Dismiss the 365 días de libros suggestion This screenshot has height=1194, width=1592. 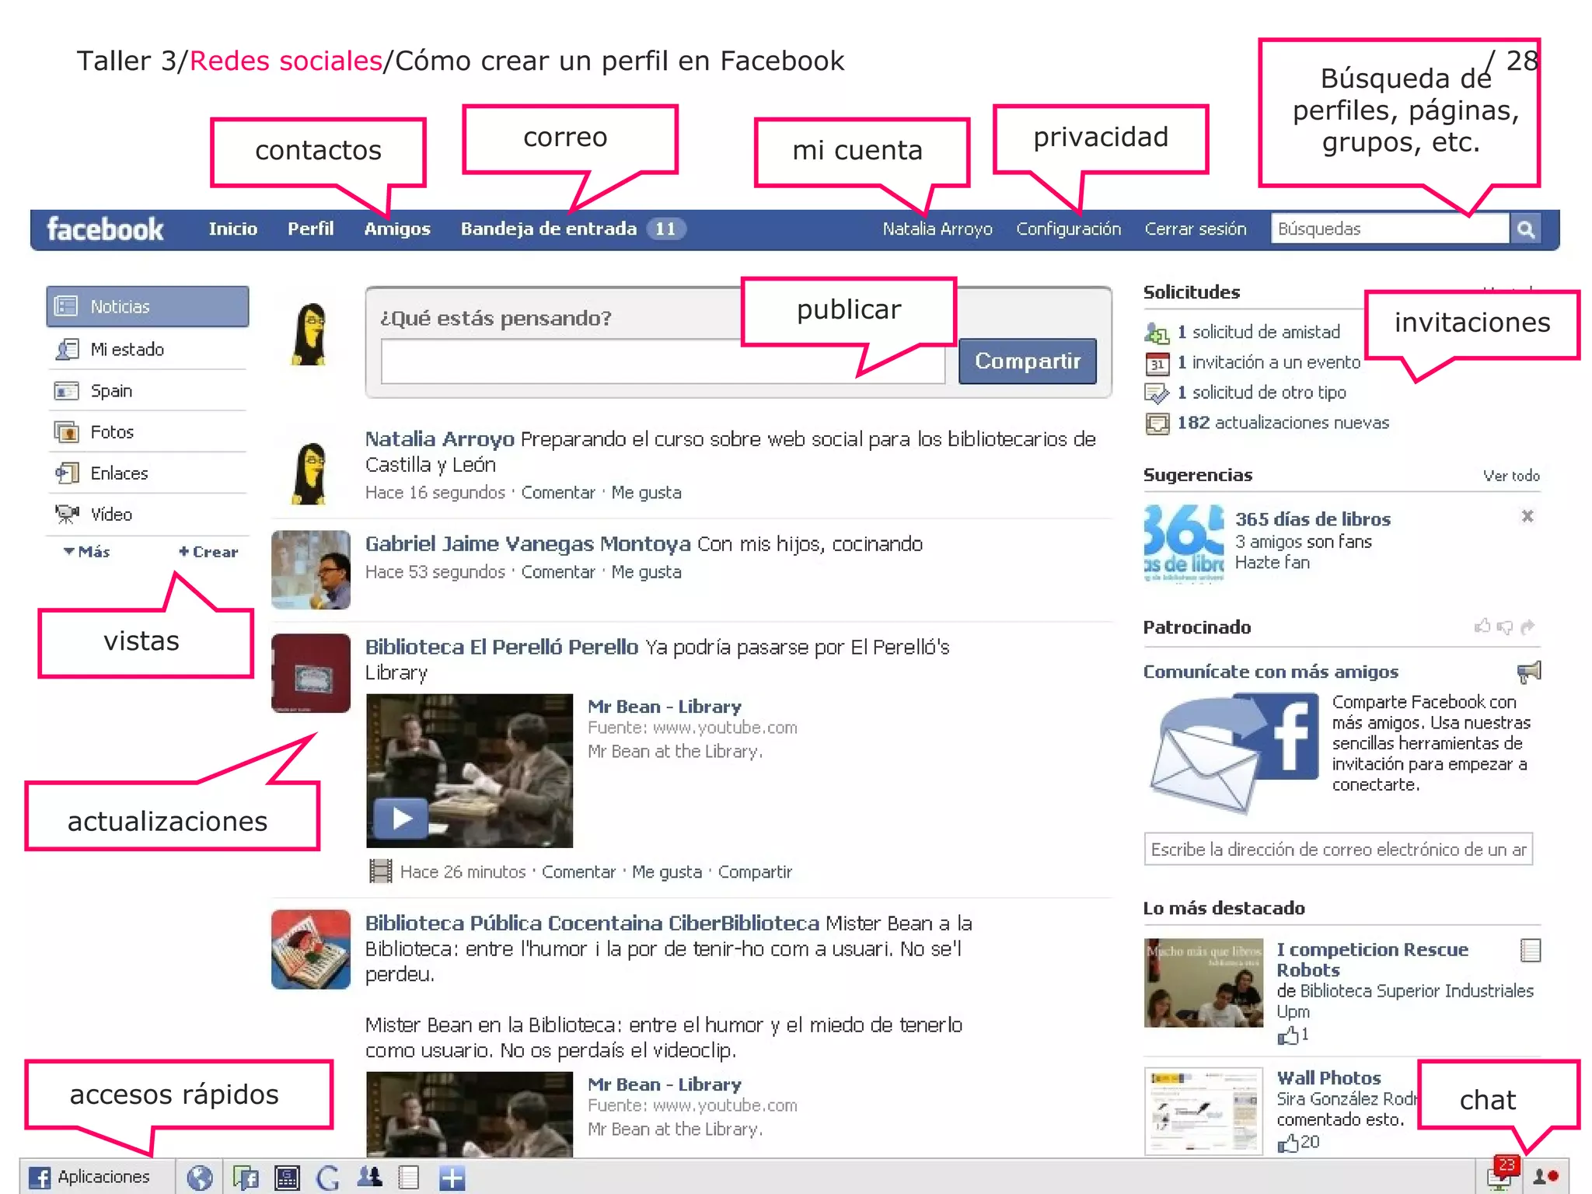tap(1527, 516)
